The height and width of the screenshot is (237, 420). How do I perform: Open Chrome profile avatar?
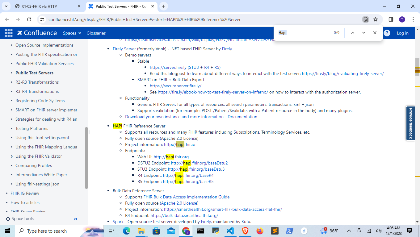(x=402, y=19)
